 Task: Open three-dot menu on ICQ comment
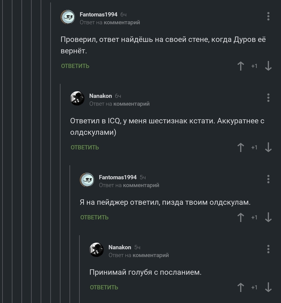click(268, 98)
